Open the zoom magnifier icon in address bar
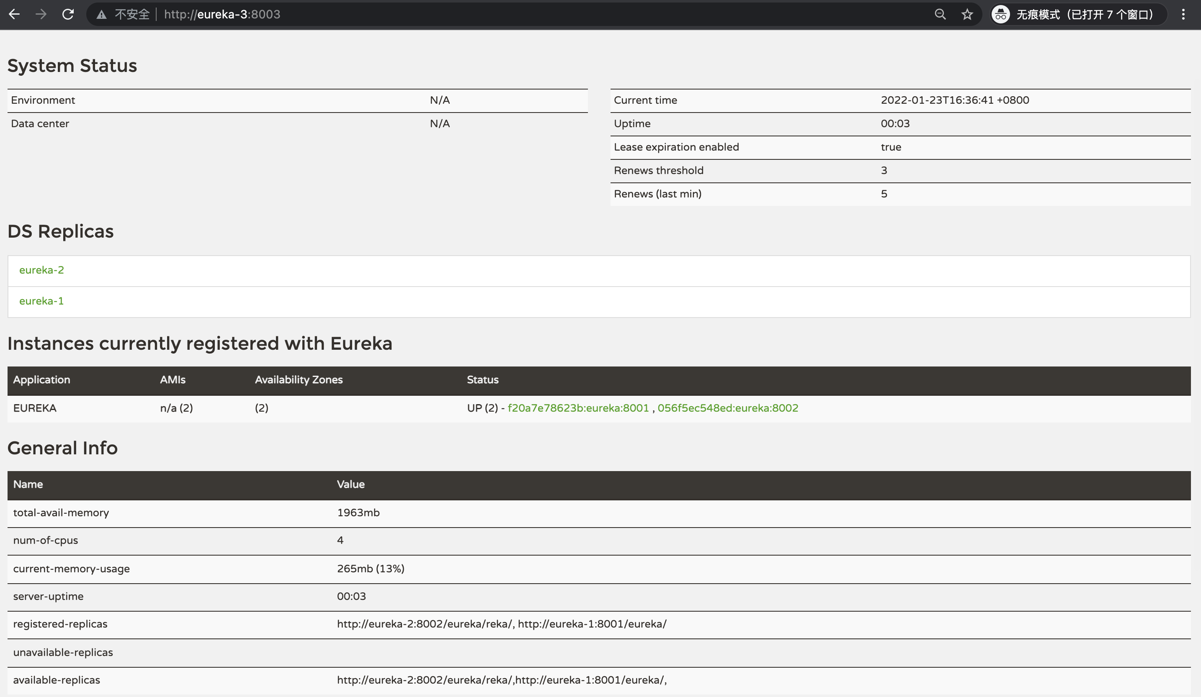 [940, 14]
